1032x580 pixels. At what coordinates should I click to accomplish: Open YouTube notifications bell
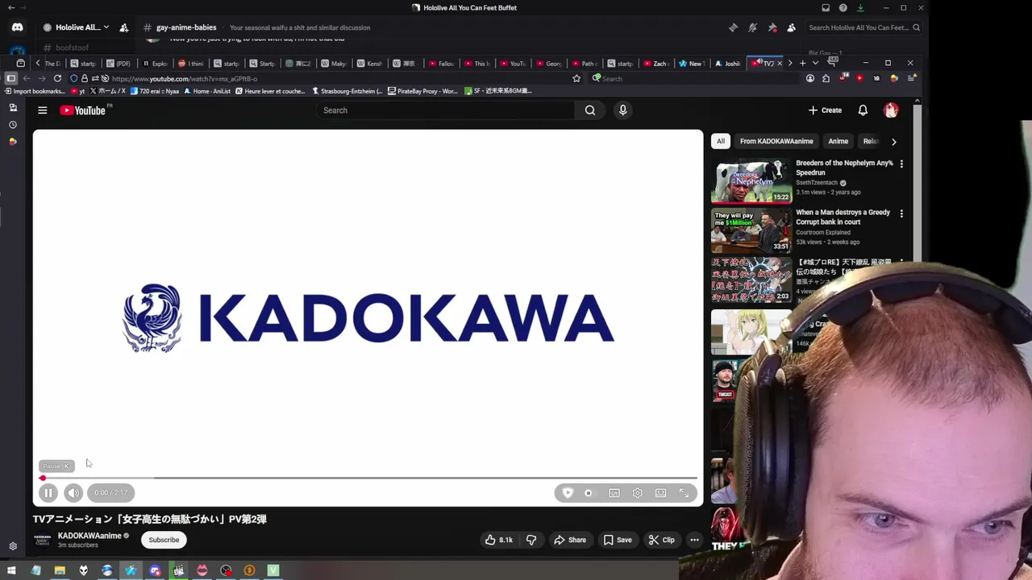pyautogui.click(x=863, y=110)
